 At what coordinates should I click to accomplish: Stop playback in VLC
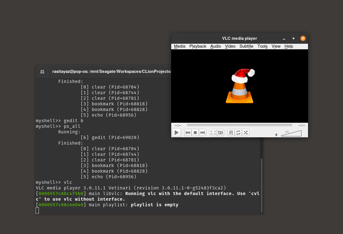[195, 133]
